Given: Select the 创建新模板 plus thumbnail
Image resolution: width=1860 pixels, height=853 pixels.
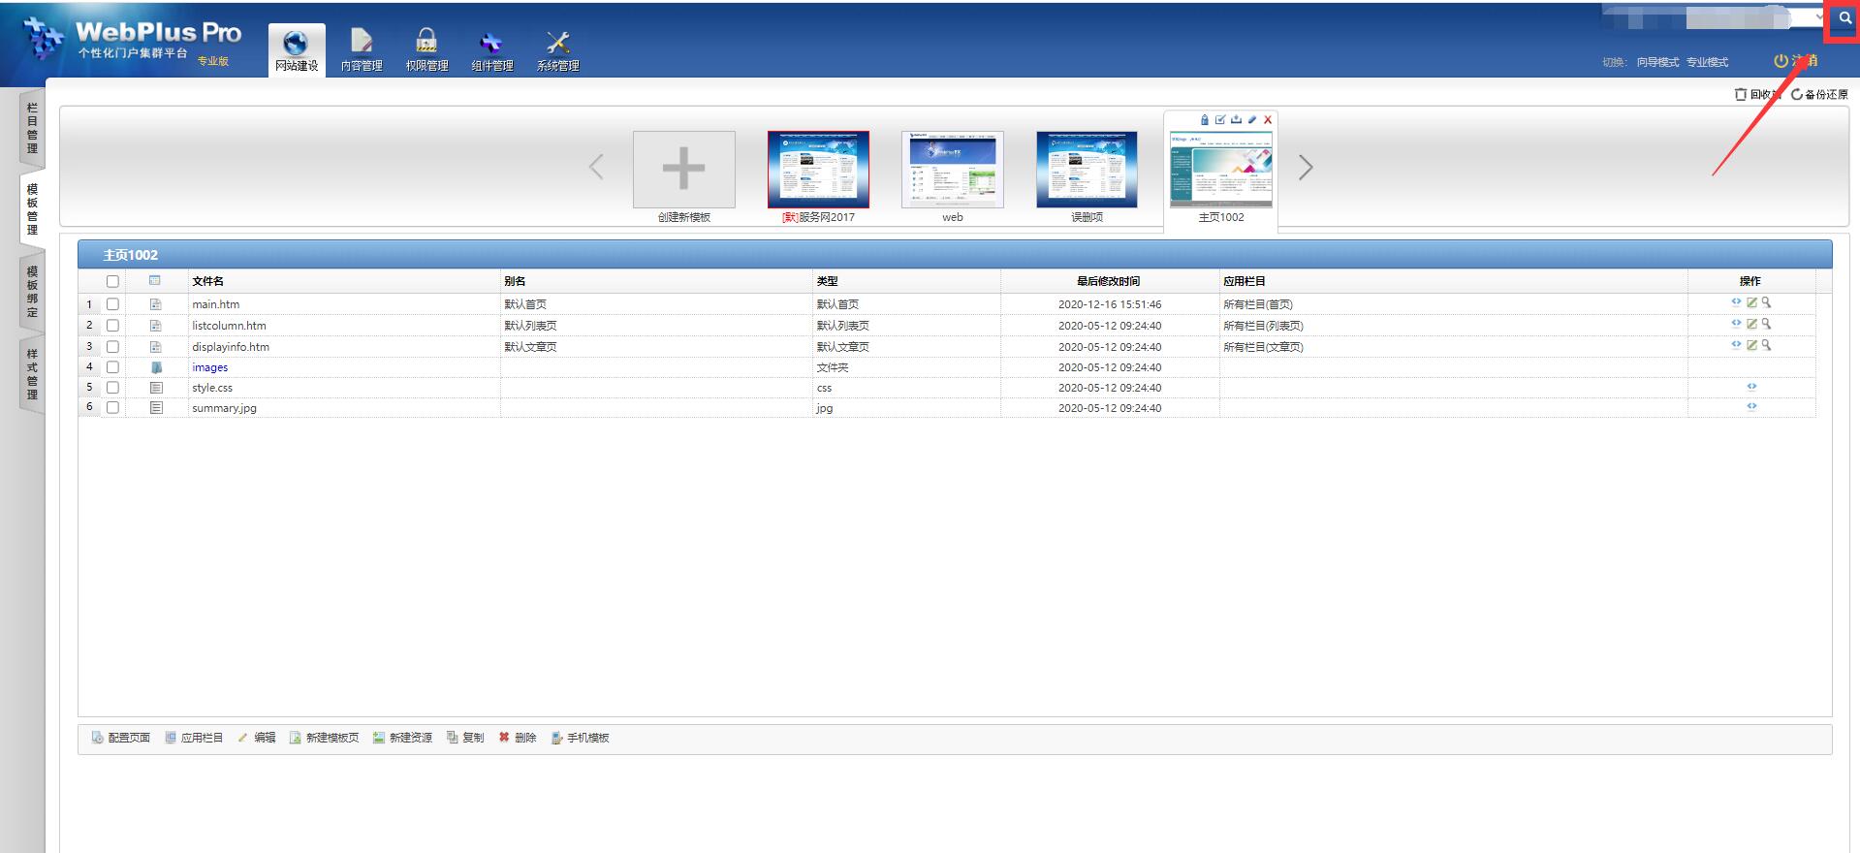Looking at the screenshot, I should coord(683,170).
